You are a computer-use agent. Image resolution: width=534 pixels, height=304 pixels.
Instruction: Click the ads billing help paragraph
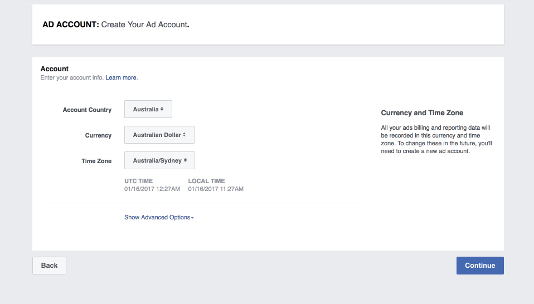click(x=436, y=139)
